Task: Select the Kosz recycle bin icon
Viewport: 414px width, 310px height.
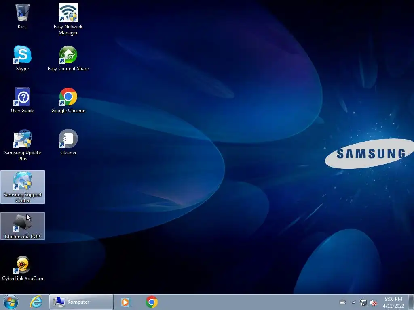Action: click(x=23, y=16)
